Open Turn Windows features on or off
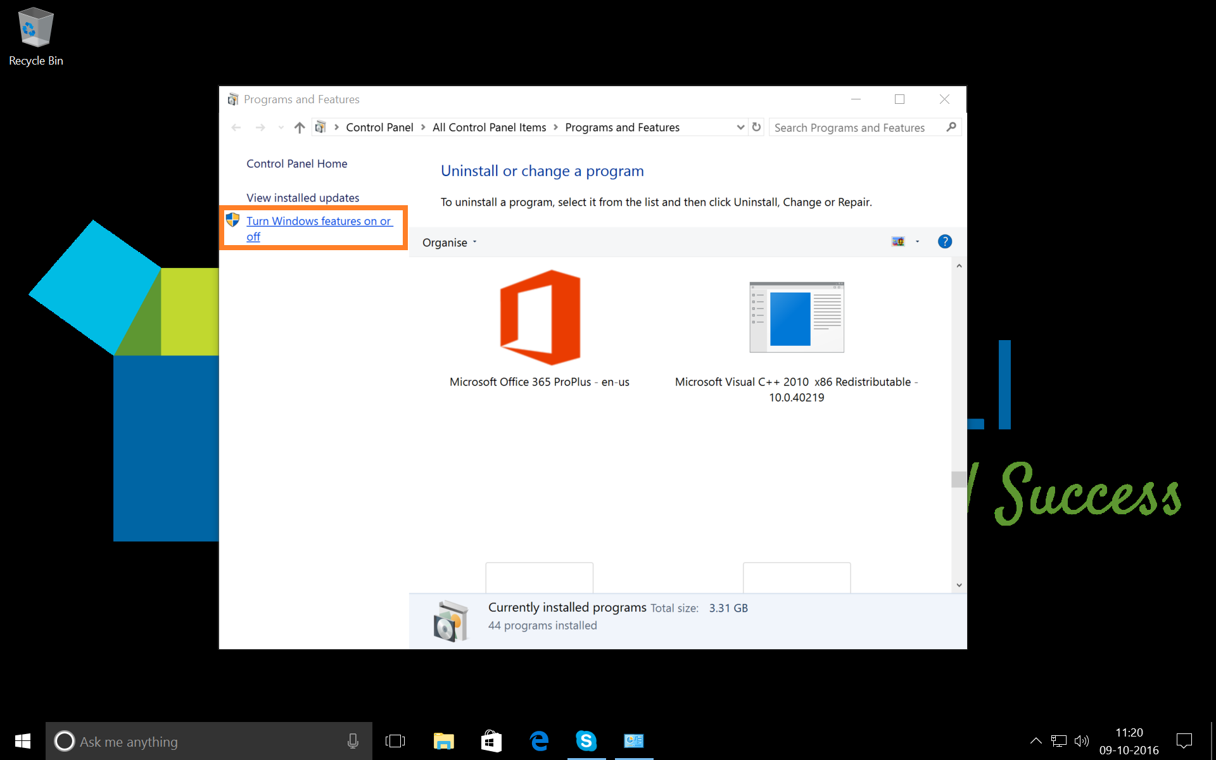Screen dimensions: 1216x760 point(320,229)
